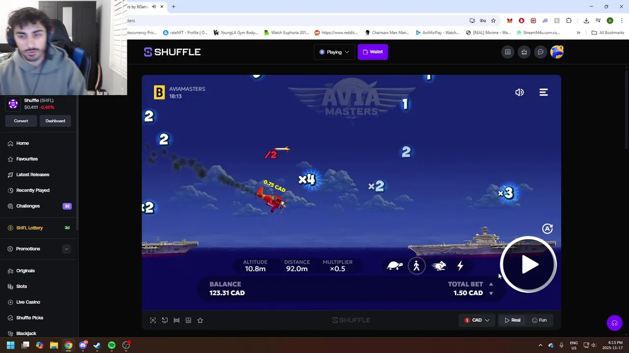The height and width of the screenshot is (353, 629).
Task: Open the CAD currency dropdown
Action: tap(477, 320)
